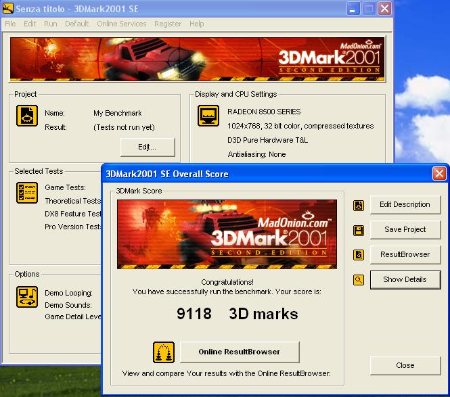Open the Online Services menu
Screen dimensions: 450x397
click(x=122, y=24)
